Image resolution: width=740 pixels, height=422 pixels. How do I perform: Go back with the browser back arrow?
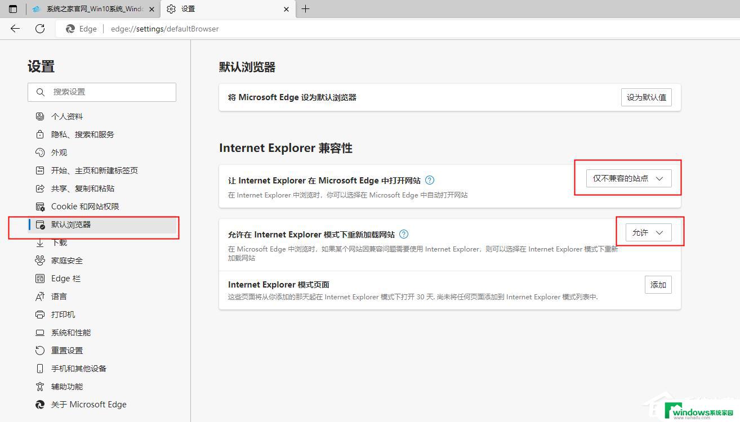pyautogui.click(x=15, y=29)
